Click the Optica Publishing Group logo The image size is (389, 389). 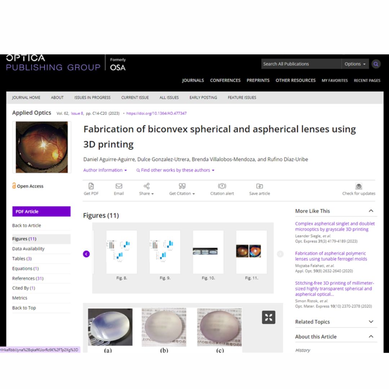coord(53,63)
